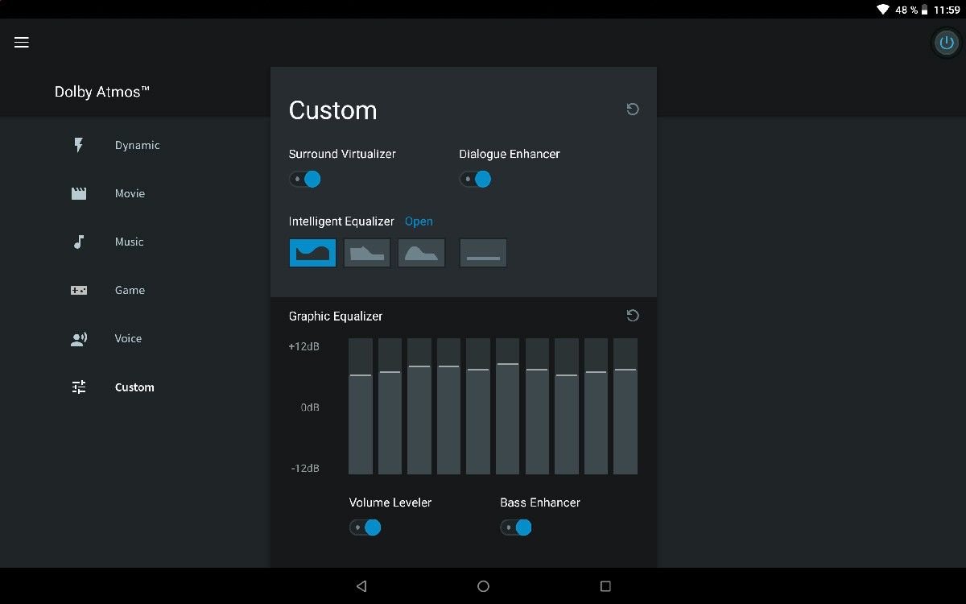Select the Open equalizer preset curve
966x604 pixels.
coord(312,253)
